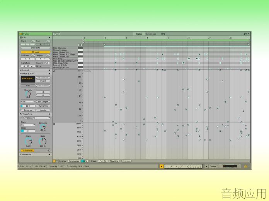Toggle the yellow Loop switch
Viewport: 269px width, 201px height.
point(36,52)
